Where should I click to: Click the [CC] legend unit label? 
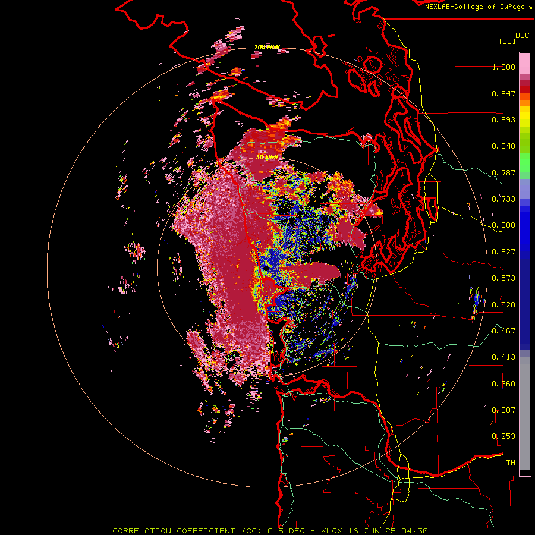coord(508,41)
